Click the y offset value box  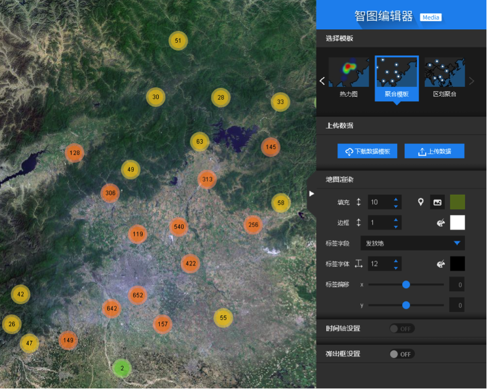coord(457,305)
